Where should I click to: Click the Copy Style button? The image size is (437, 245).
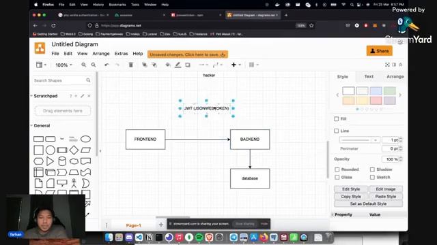(351, 197)
